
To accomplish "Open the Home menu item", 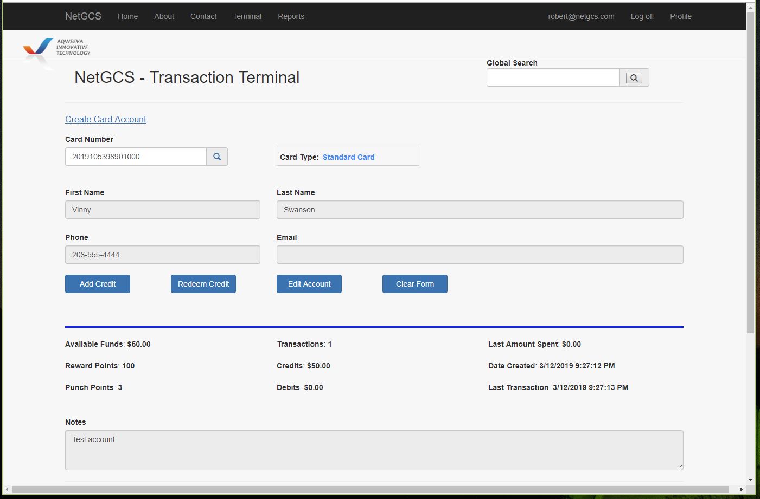I will click(127, 16).
